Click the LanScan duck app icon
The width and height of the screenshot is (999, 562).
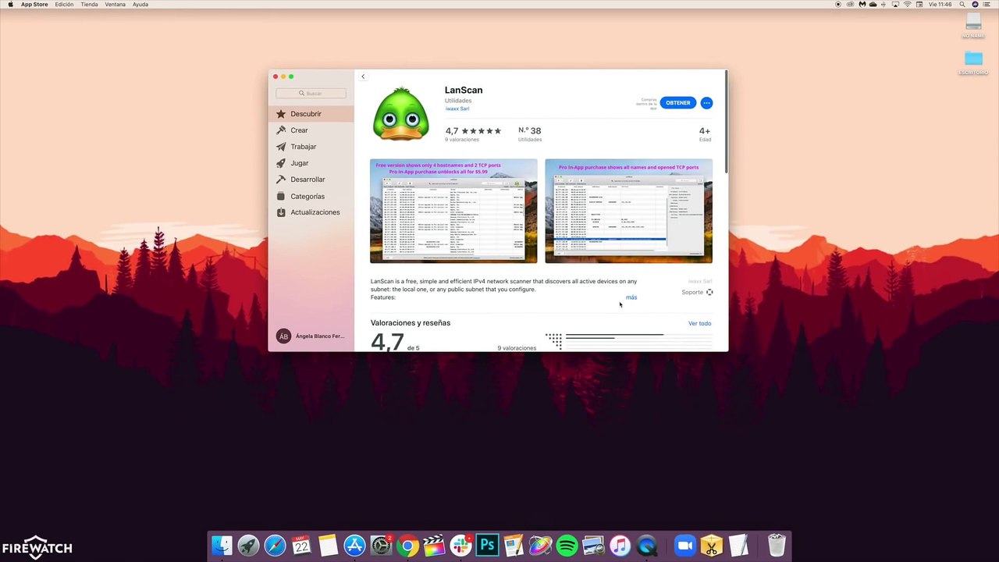tap(400, 114)
